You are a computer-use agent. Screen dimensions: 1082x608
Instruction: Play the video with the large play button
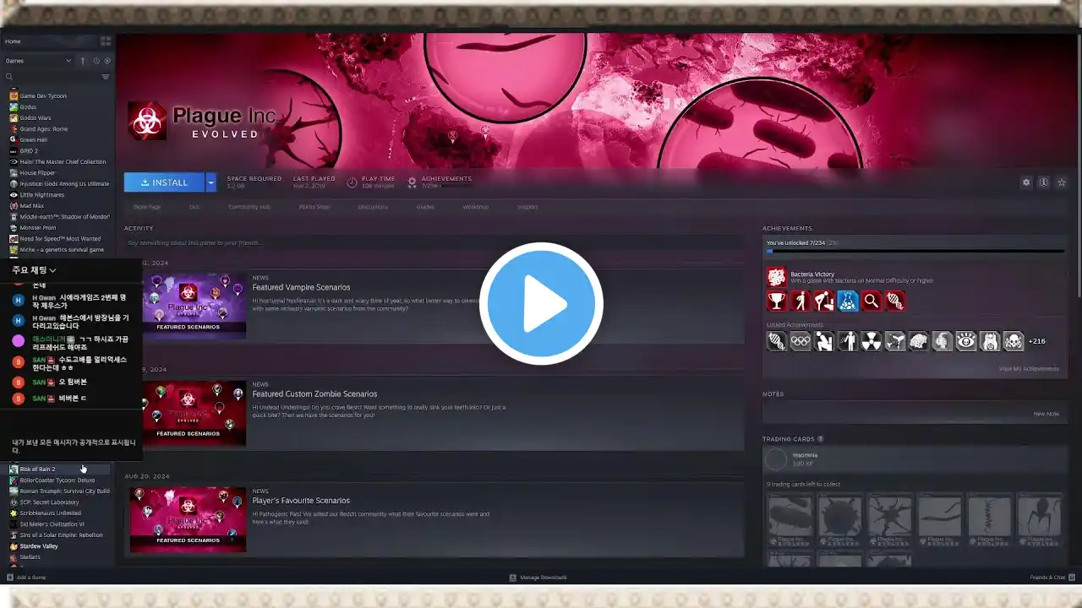tap(541, 304)
